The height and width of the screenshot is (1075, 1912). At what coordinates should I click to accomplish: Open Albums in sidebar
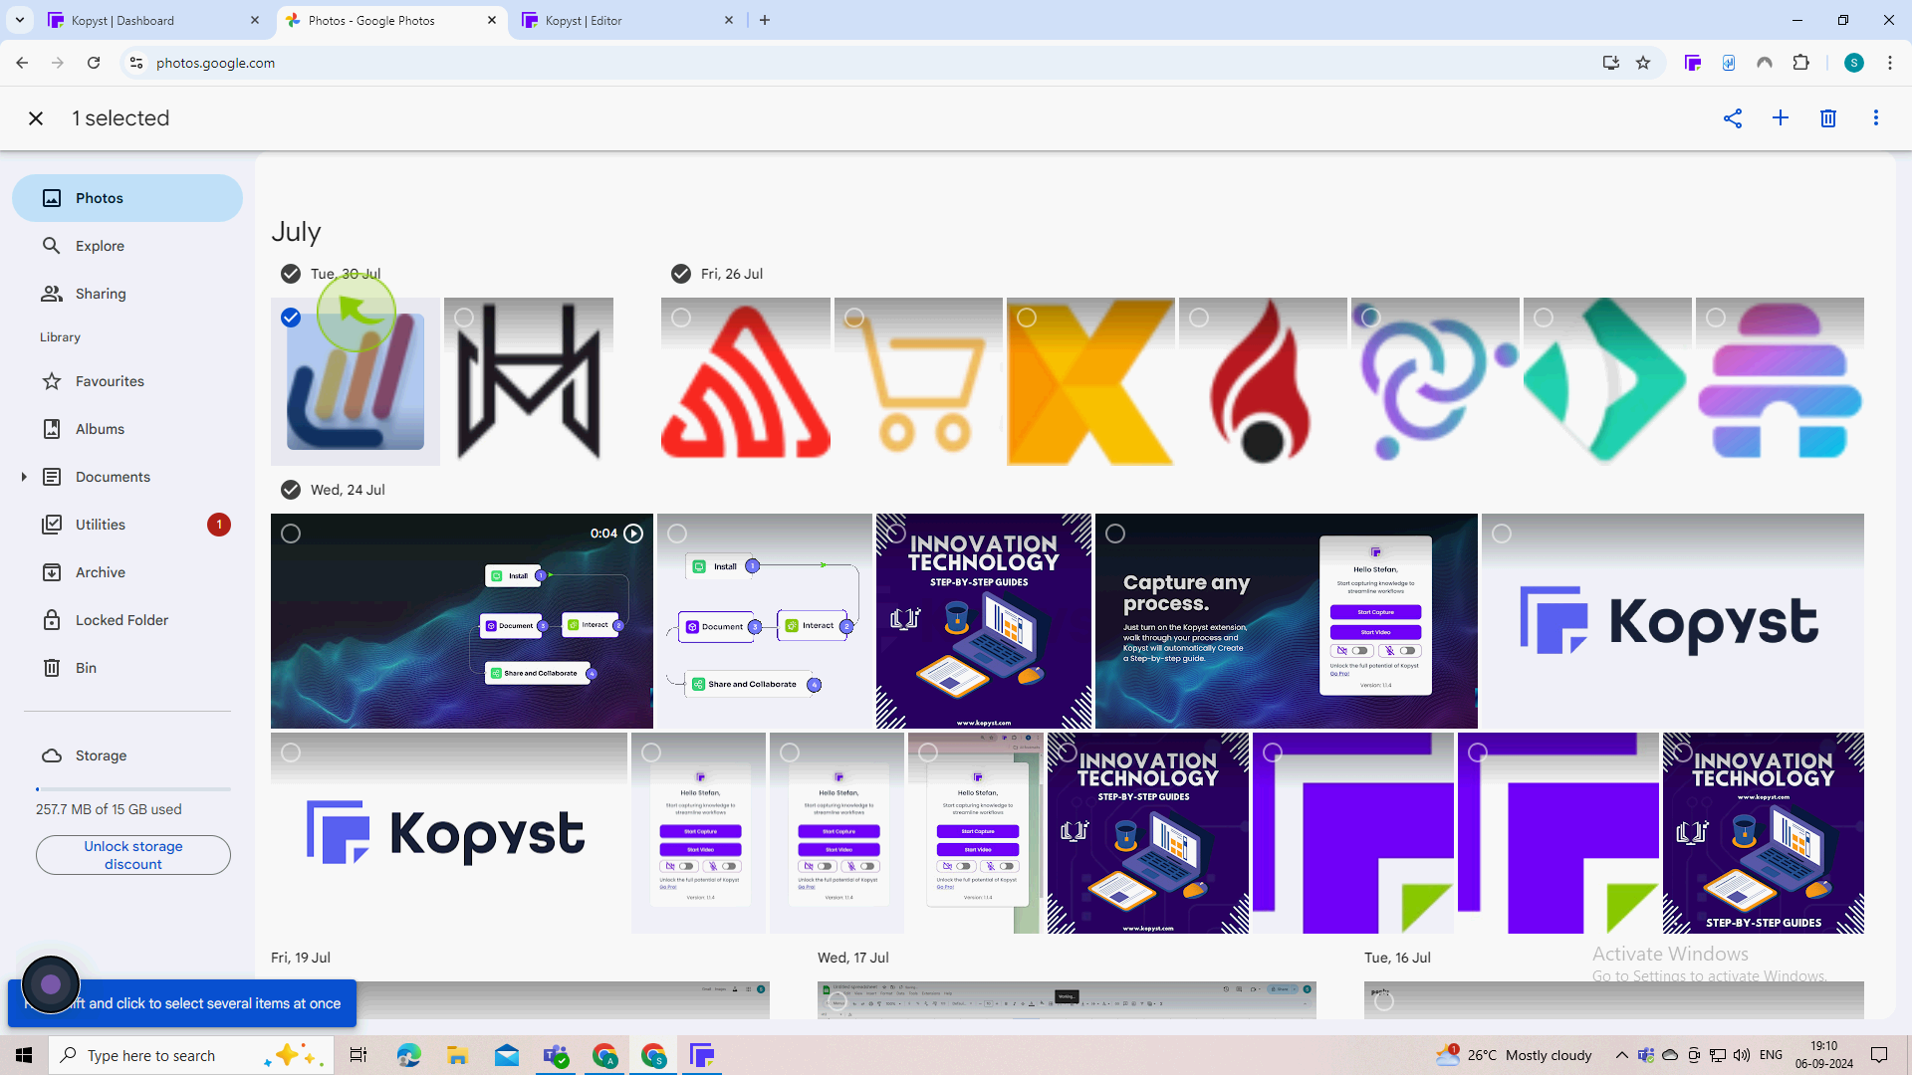127,429
